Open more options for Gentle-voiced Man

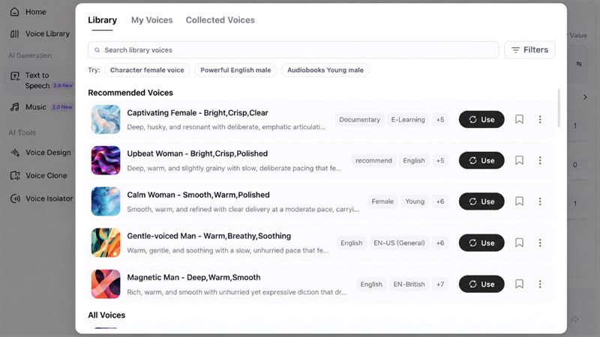click(x=540, y=243)
